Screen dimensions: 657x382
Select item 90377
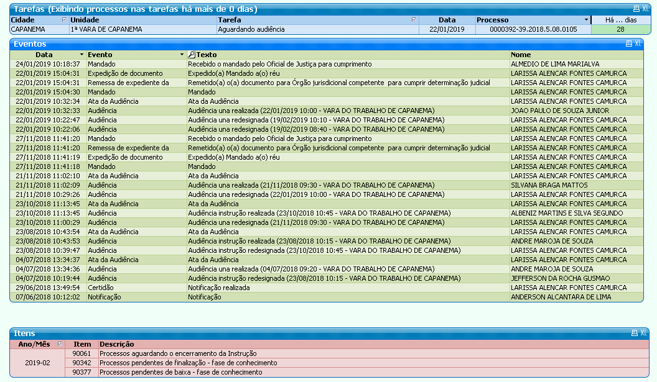82,373
